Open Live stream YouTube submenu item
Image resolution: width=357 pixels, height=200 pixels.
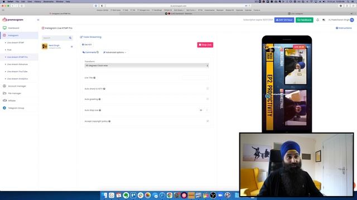coord(17,72)
